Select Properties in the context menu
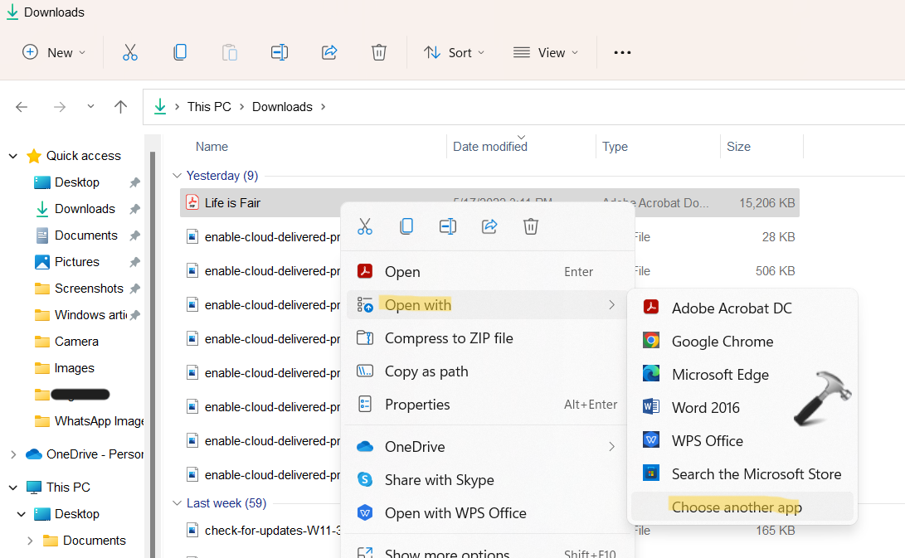905x558 pixels. click(x=416, y=405)
